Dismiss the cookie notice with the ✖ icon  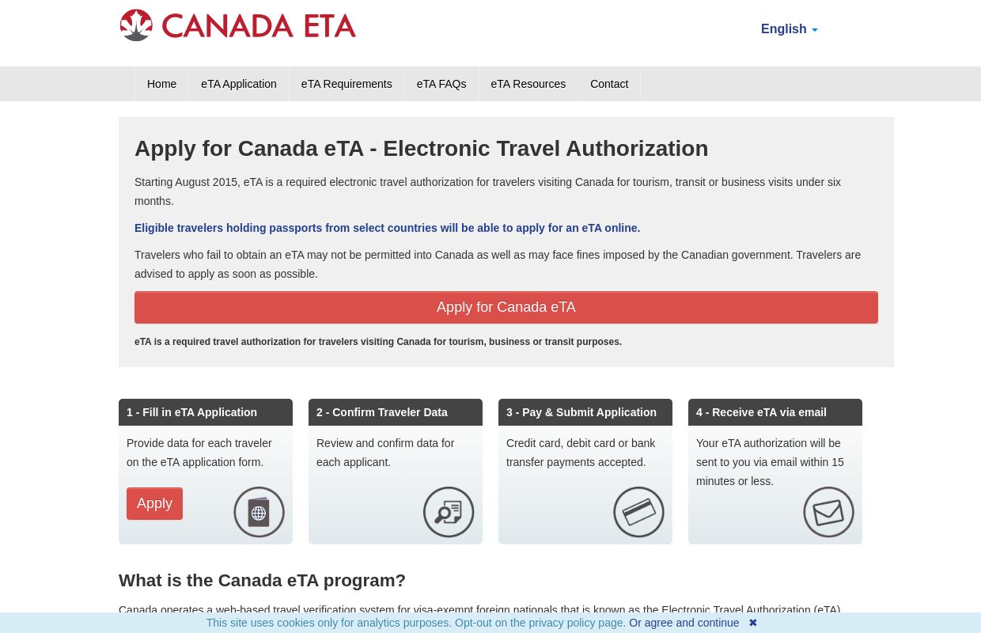click(752, 623)
